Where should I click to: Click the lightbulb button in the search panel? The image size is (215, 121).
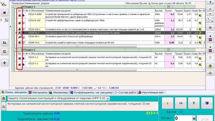click(x=168, y=103)
